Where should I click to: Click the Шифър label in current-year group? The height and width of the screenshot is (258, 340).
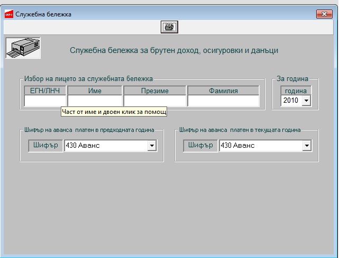(x=200, y=146)
